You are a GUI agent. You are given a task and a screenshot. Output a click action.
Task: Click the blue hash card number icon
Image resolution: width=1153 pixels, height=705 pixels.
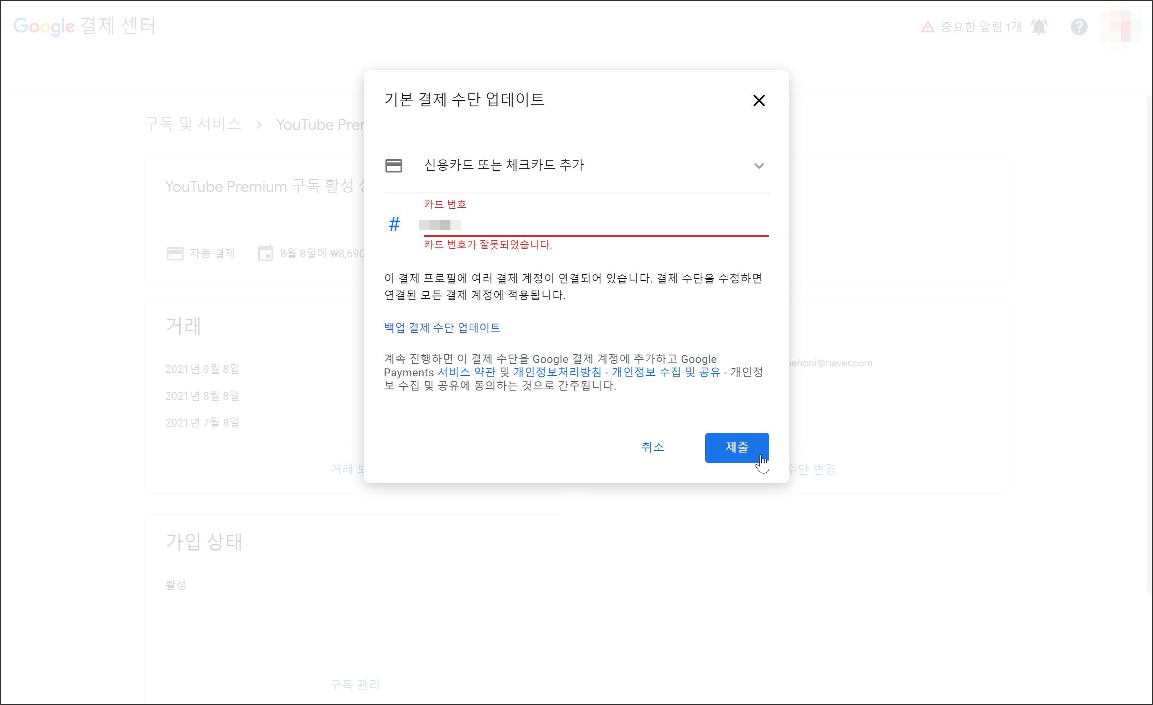(394, 224)
